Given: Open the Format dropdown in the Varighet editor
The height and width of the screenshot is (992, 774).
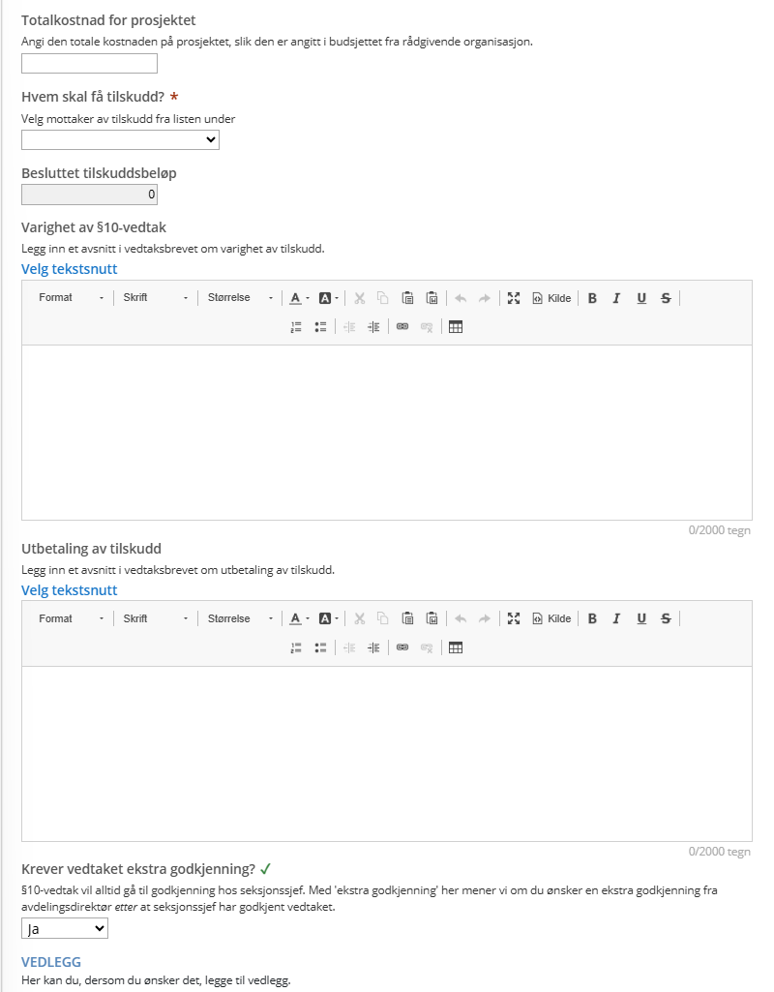Looking at the screenshot, I should click(71, 298).
